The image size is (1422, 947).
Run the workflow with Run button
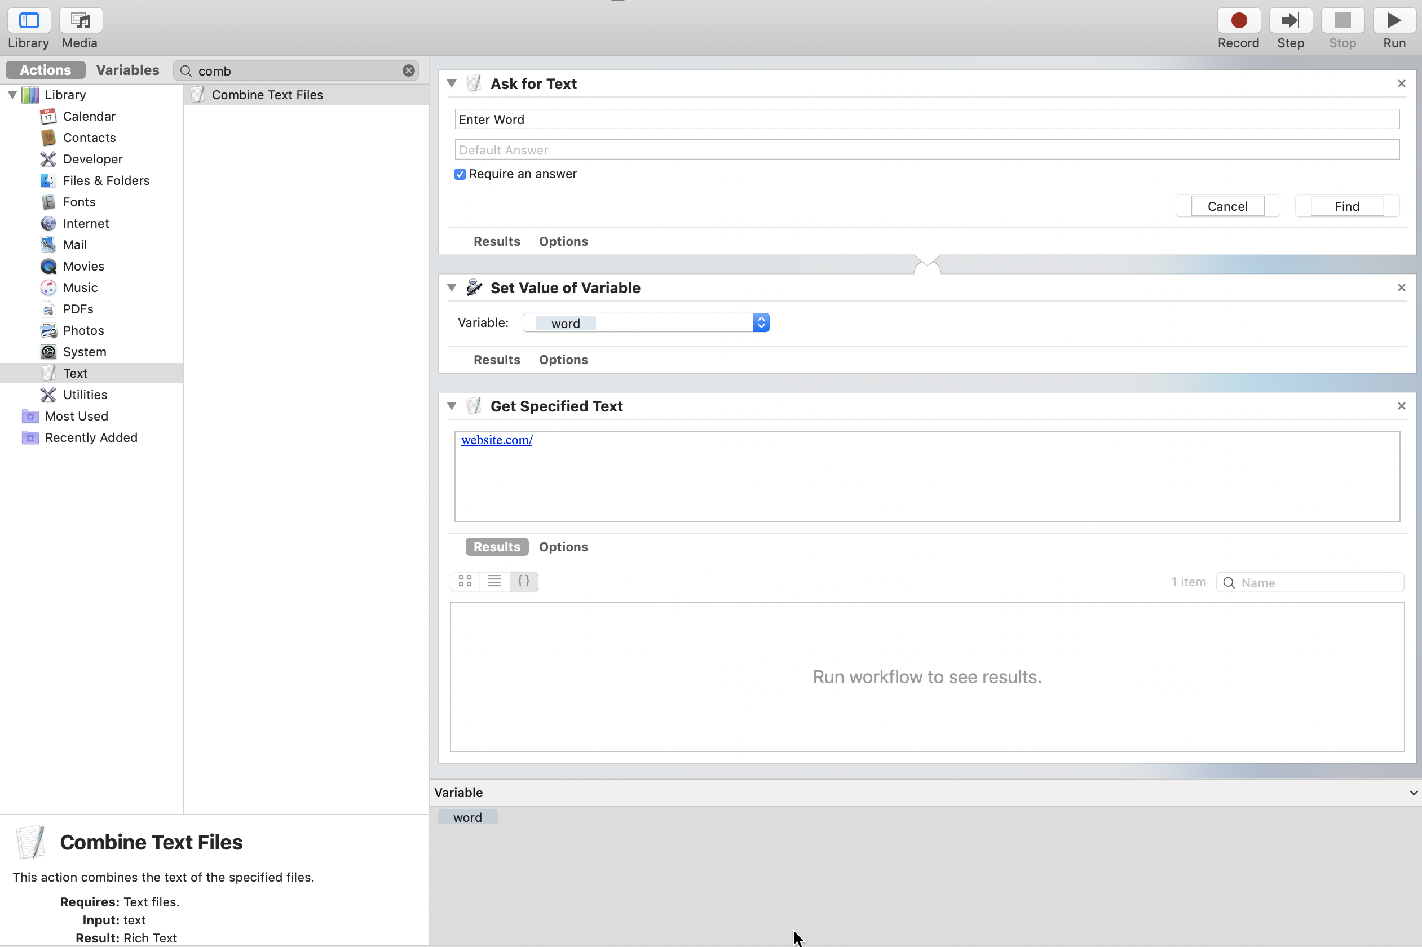[x=1394, y=21]
